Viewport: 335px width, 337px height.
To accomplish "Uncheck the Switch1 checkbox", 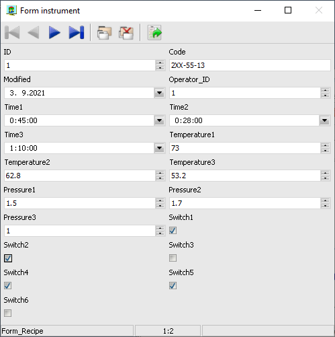I will coord(173,231).
